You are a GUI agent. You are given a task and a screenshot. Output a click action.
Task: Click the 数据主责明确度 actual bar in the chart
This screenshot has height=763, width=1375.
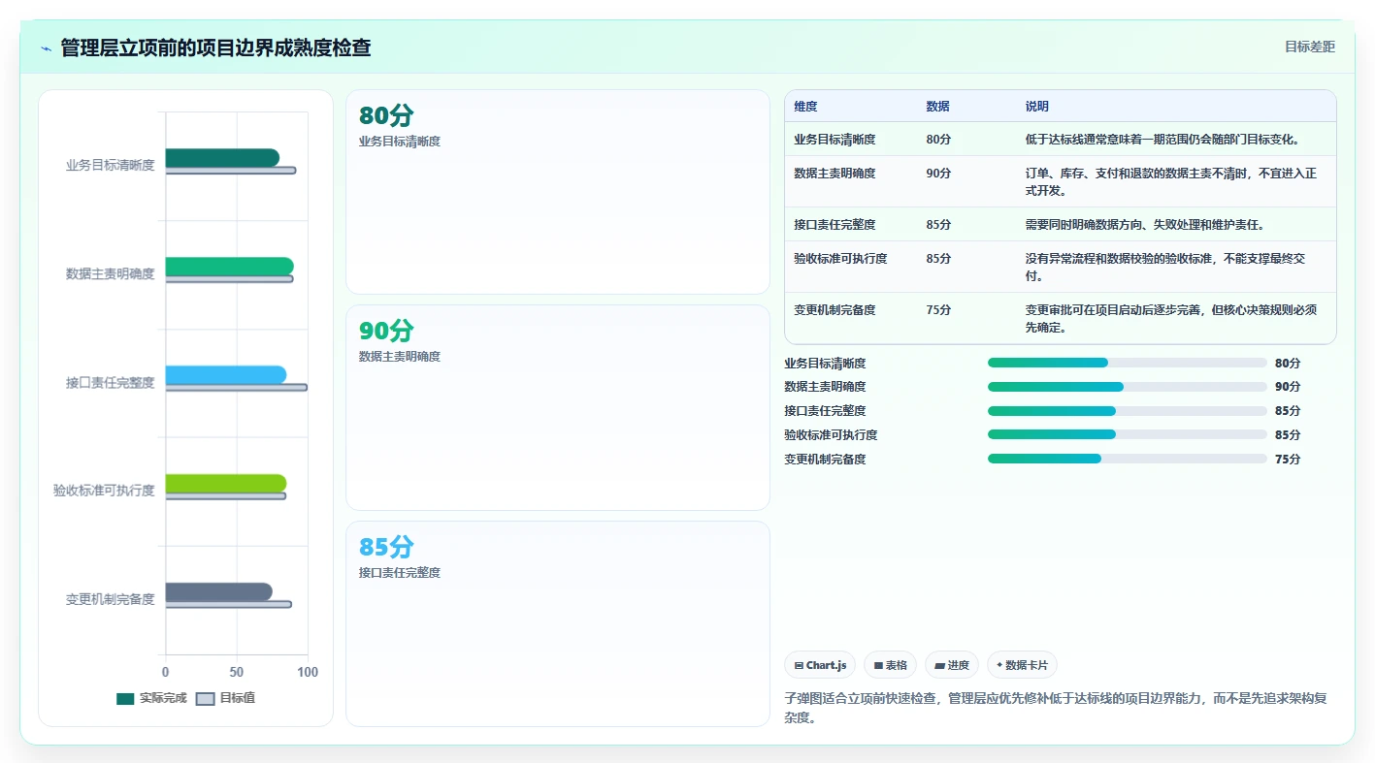click(229, 267)
